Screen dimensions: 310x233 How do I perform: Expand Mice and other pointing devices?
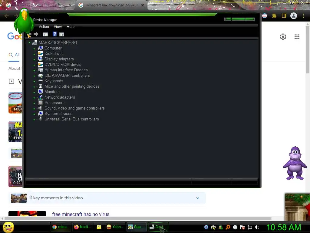(x=34, y=87)
